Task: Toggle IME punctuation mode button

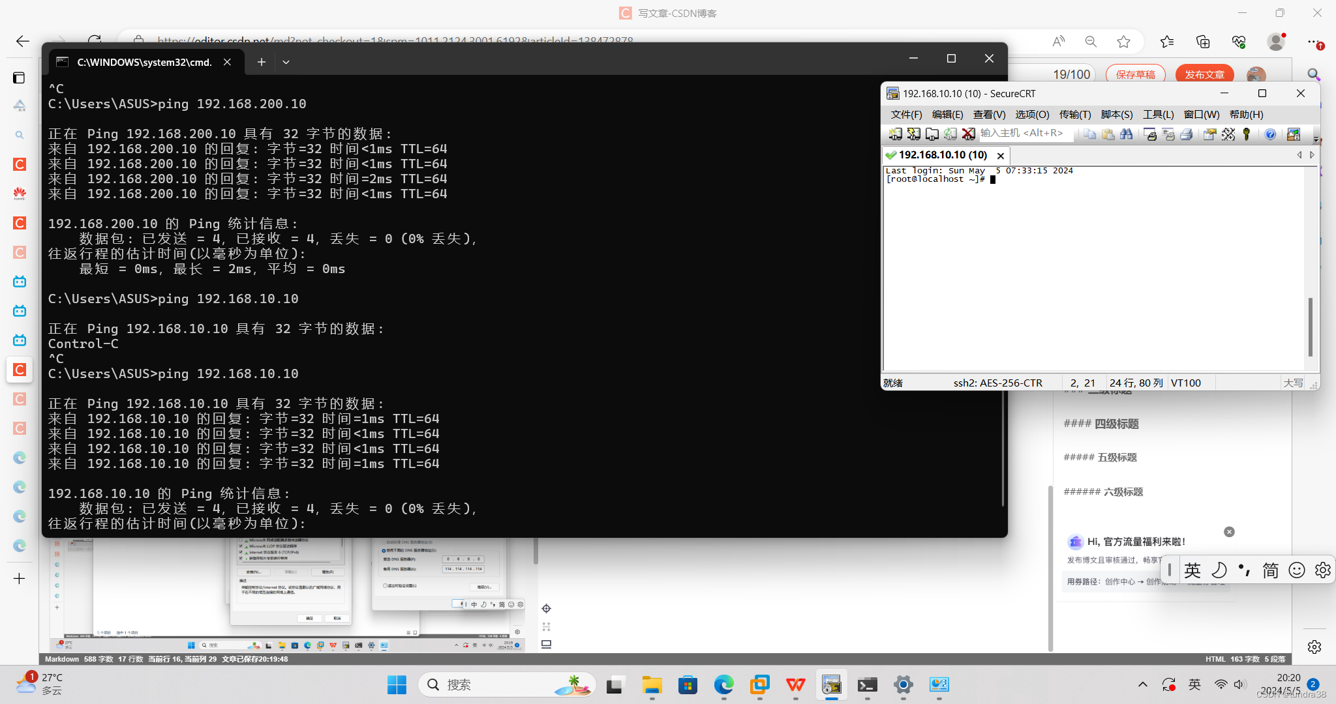Action: (x=1245, y=570)
